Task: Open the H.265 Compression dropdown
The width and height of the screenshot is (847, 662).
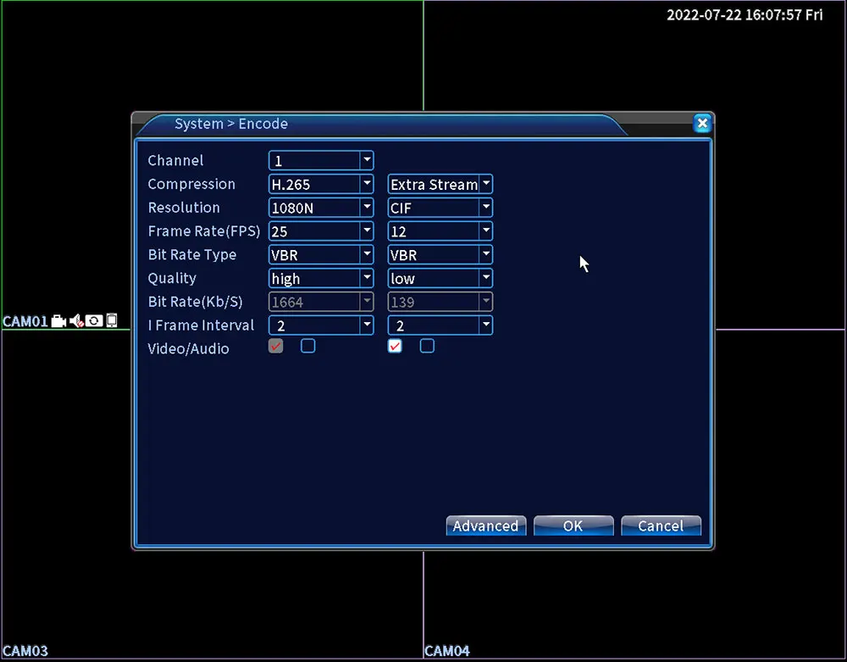Action: pyautogui.click(x=321, y=184)
